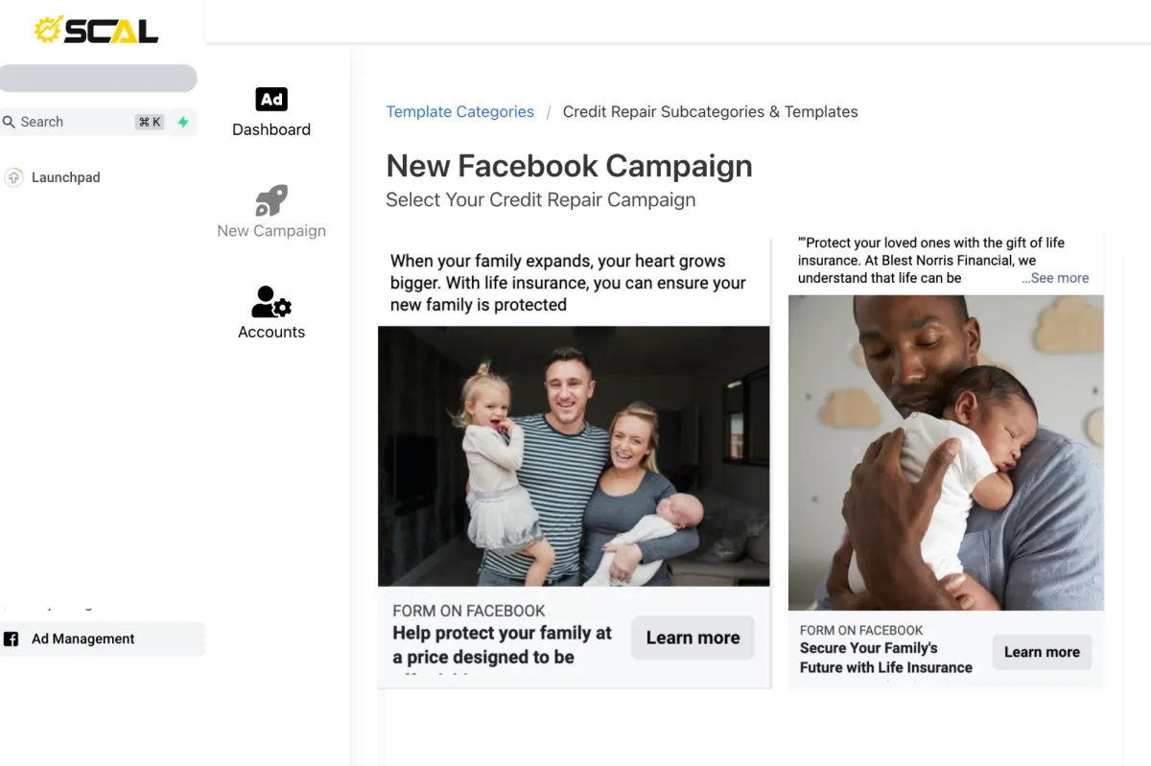The height and width of the screenshot is (766, 1151).
Task: Select the family of four photo template
Action: (x=574, y=456)
